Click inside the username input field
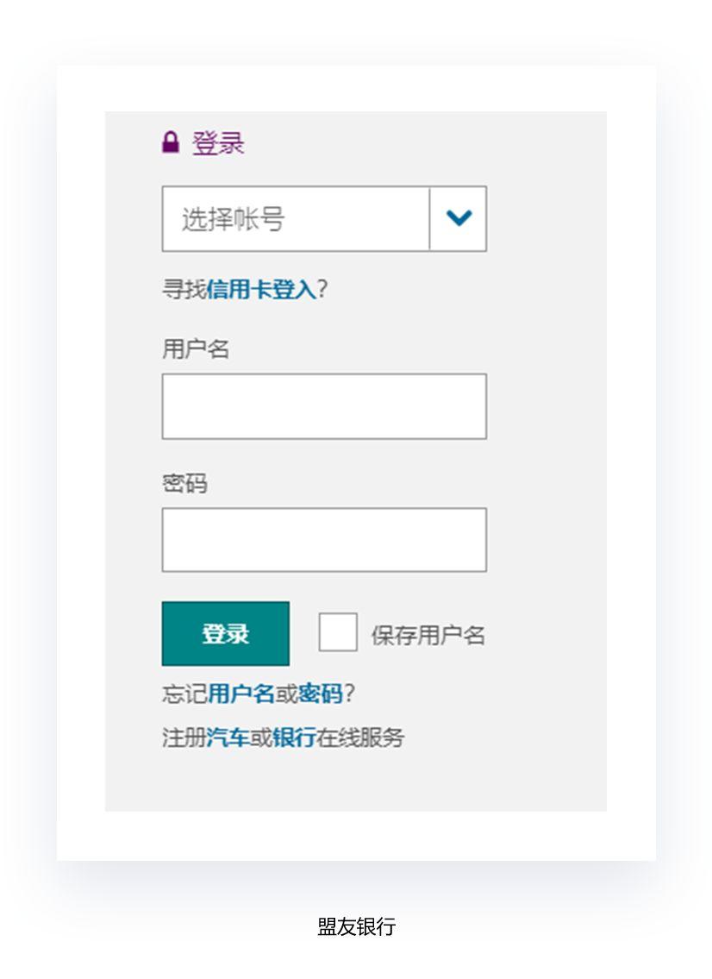 pos(323,405)
